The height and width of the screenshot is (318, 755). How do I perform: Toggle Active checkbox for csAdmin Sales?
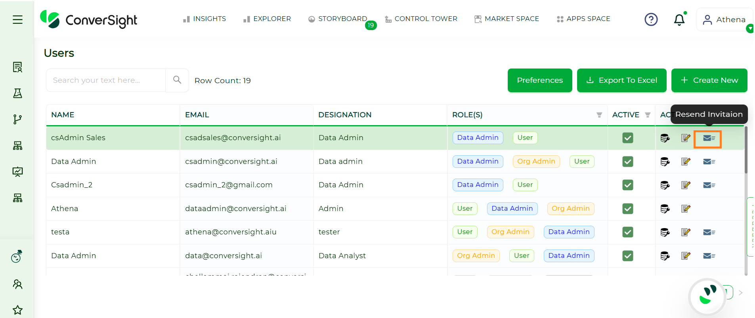click(628, 138)
